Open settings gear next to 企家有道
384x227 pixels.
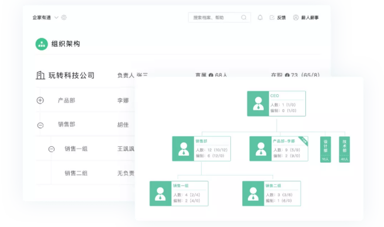[x=64, y=18]
